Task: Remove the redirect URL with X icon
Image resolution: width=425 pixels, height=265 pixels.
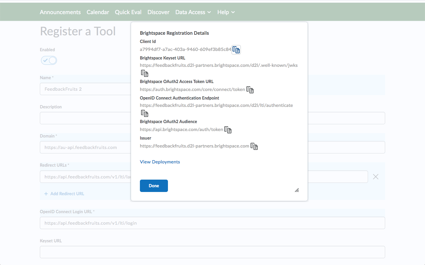Action: click(x=376, y=177)
